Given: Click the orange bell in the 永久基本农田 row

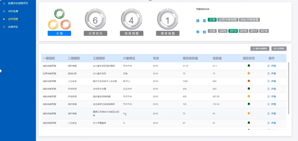Looking at the screenshot, I should 248,73.
